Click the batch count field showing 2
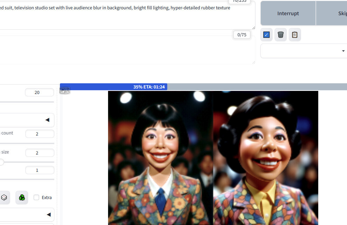The width and height of the screenshot is (347, 225). (x=39, y=134)
